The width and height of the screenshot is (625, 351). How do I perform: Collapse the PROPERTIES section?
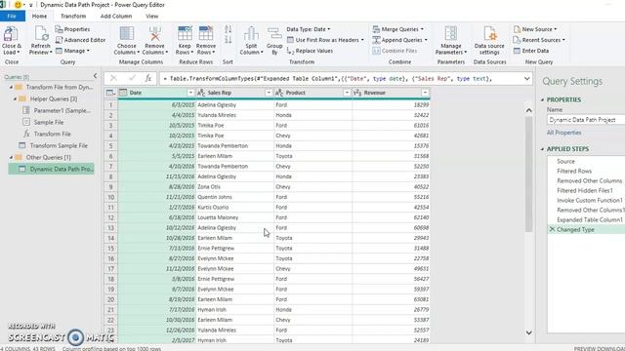coord(543,99)
